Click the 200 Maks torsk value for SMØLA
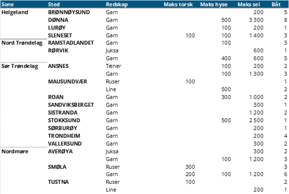The width and height of the screenshot is (289, 194). tap(190, 174)
